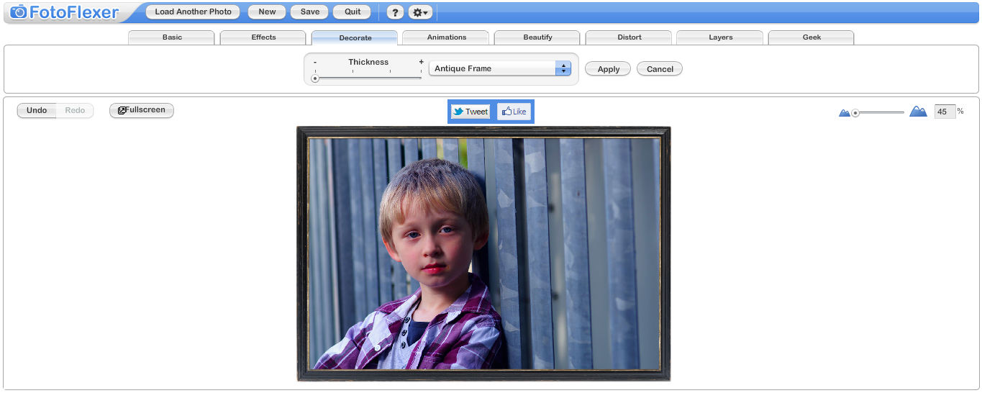Switch to the Effects tab
Screen dimensions: 982x393
pos(263,37)
